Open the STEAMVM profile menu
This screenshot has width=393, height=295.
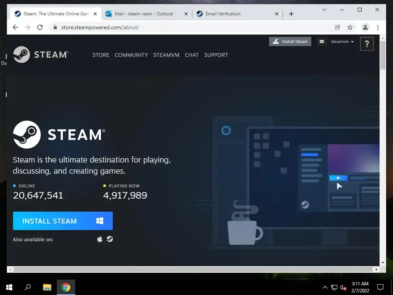tap(167, 55)
